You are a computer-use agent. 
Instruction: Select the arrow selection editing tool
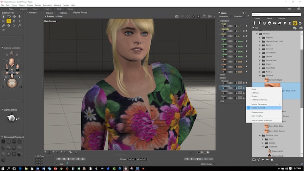pyautogui.click(x=3, y=16)
